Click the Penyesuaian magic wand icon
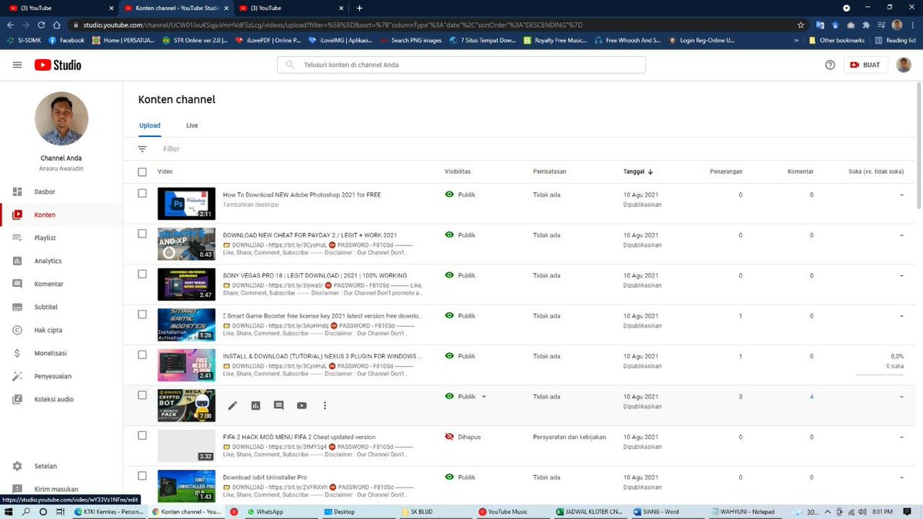The height and width of the screenshot is (519, 923). 17,376
